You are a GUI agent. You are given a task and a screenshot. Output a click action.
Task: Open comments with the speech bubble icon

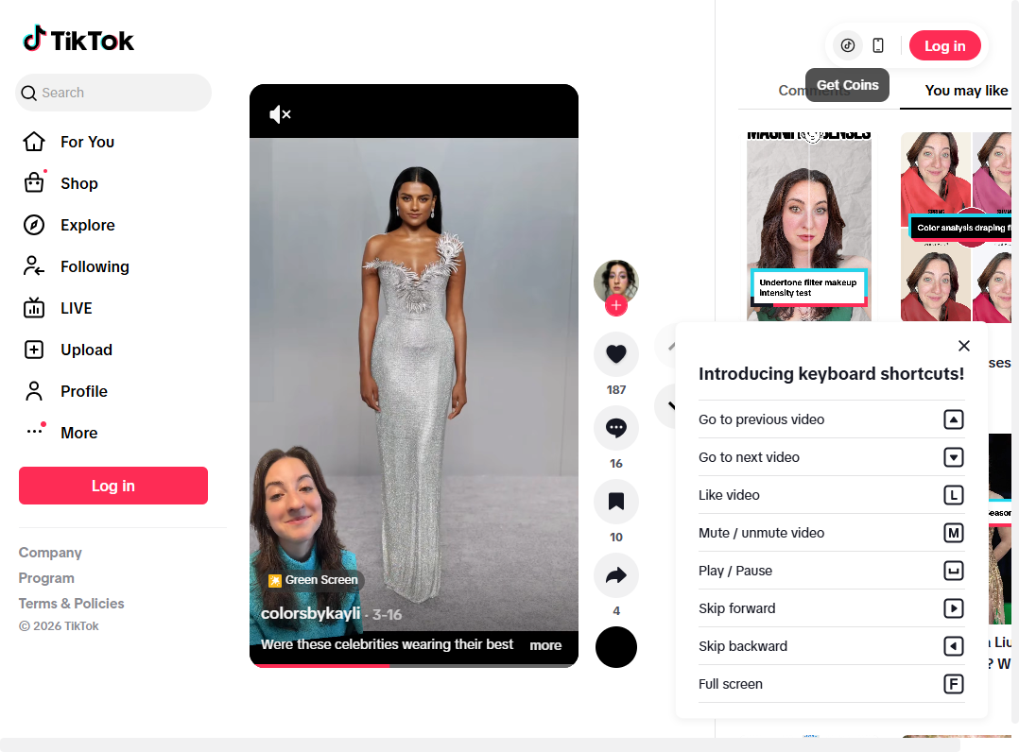pos(616,428)
